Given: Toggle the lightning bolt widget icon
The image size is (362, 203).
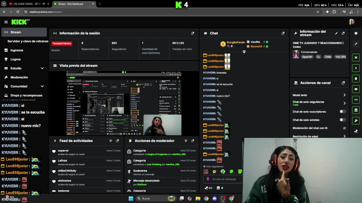Looking at the screenshot, I should (x=356, y=68).
